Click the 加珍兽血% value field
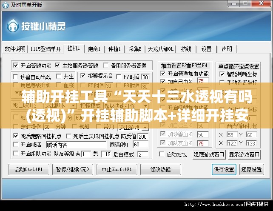Screen dimensions: 273x211 click(x=203, y=134)
